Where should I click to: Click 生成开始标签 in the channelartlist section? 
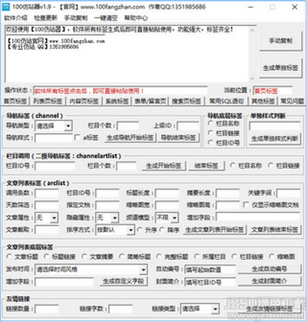163,166
